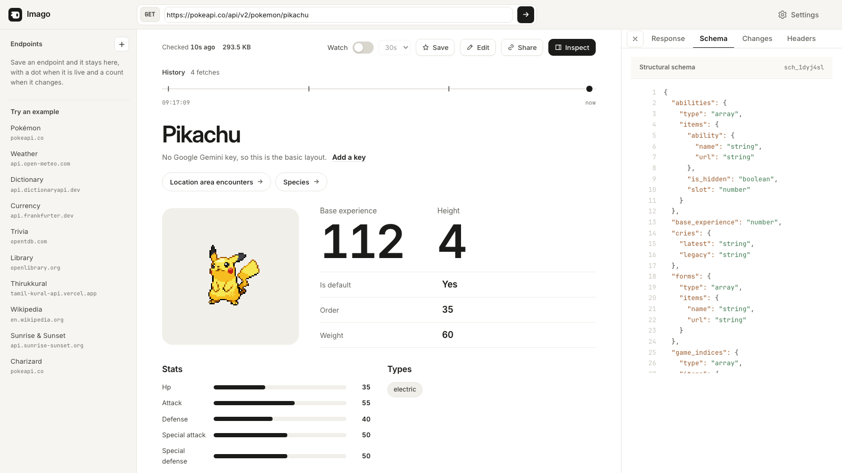Click the Imago logo icon

(15, 15)
